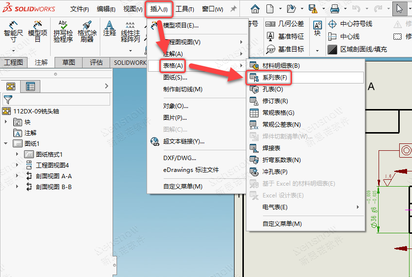Select 孔表(O) menu entry
Screen dimensions: 412x277
tap(272, 89)
